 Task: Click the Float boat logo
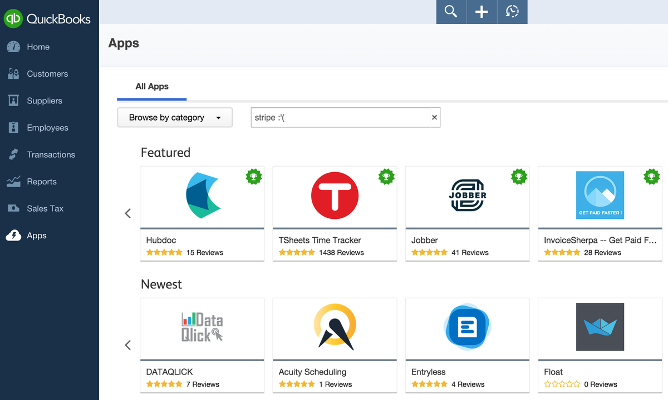600,327
